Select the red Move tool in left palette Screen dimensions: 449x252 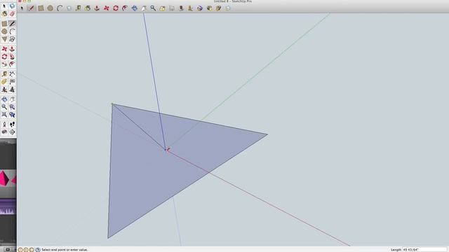point(4,49)
